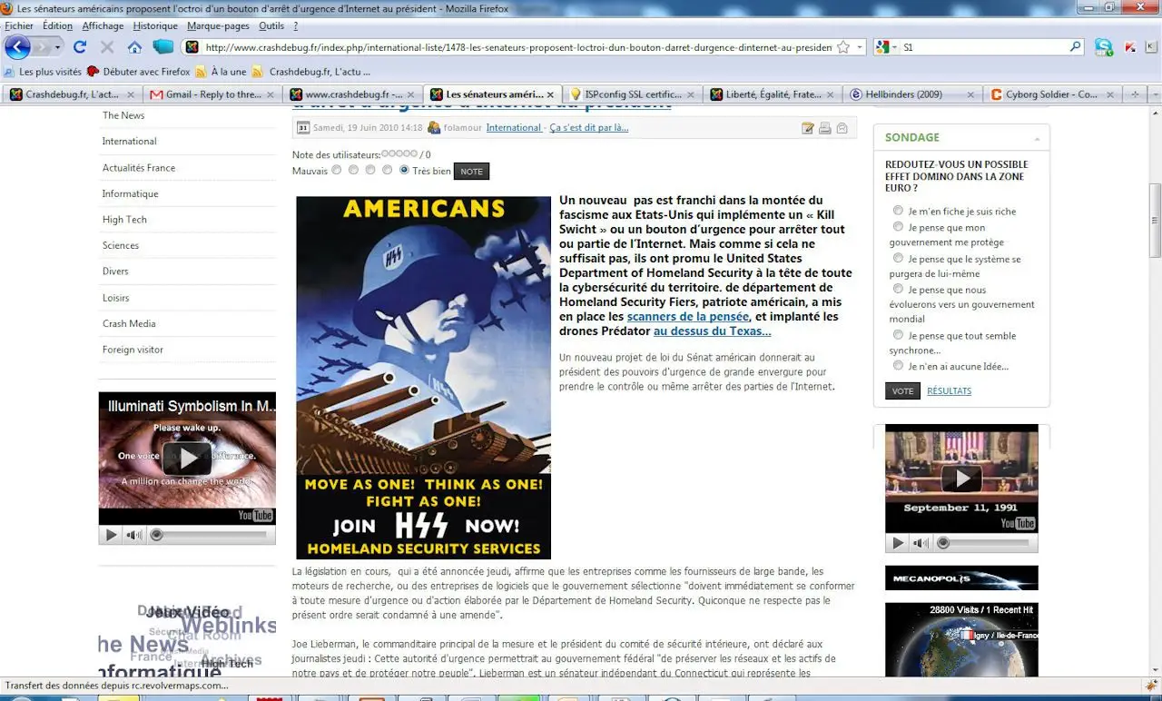Click the search magnifier icon
The height and width of the screenshot is (701, 1162).
(x=1077, y=47)
